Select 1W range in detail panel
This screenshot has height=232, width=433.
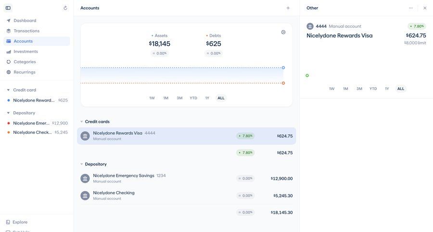tap(331, 89)
